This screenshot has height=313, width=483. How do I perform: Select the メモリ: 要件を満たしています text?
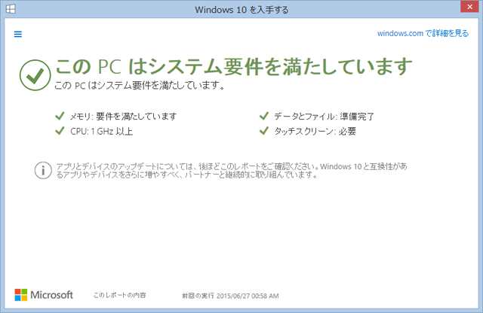[123, 117]
